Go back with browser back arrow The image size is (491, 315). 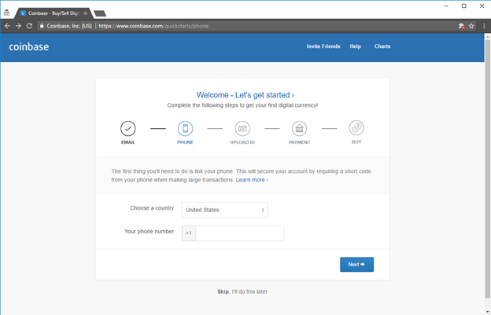(x=8, y=26)
